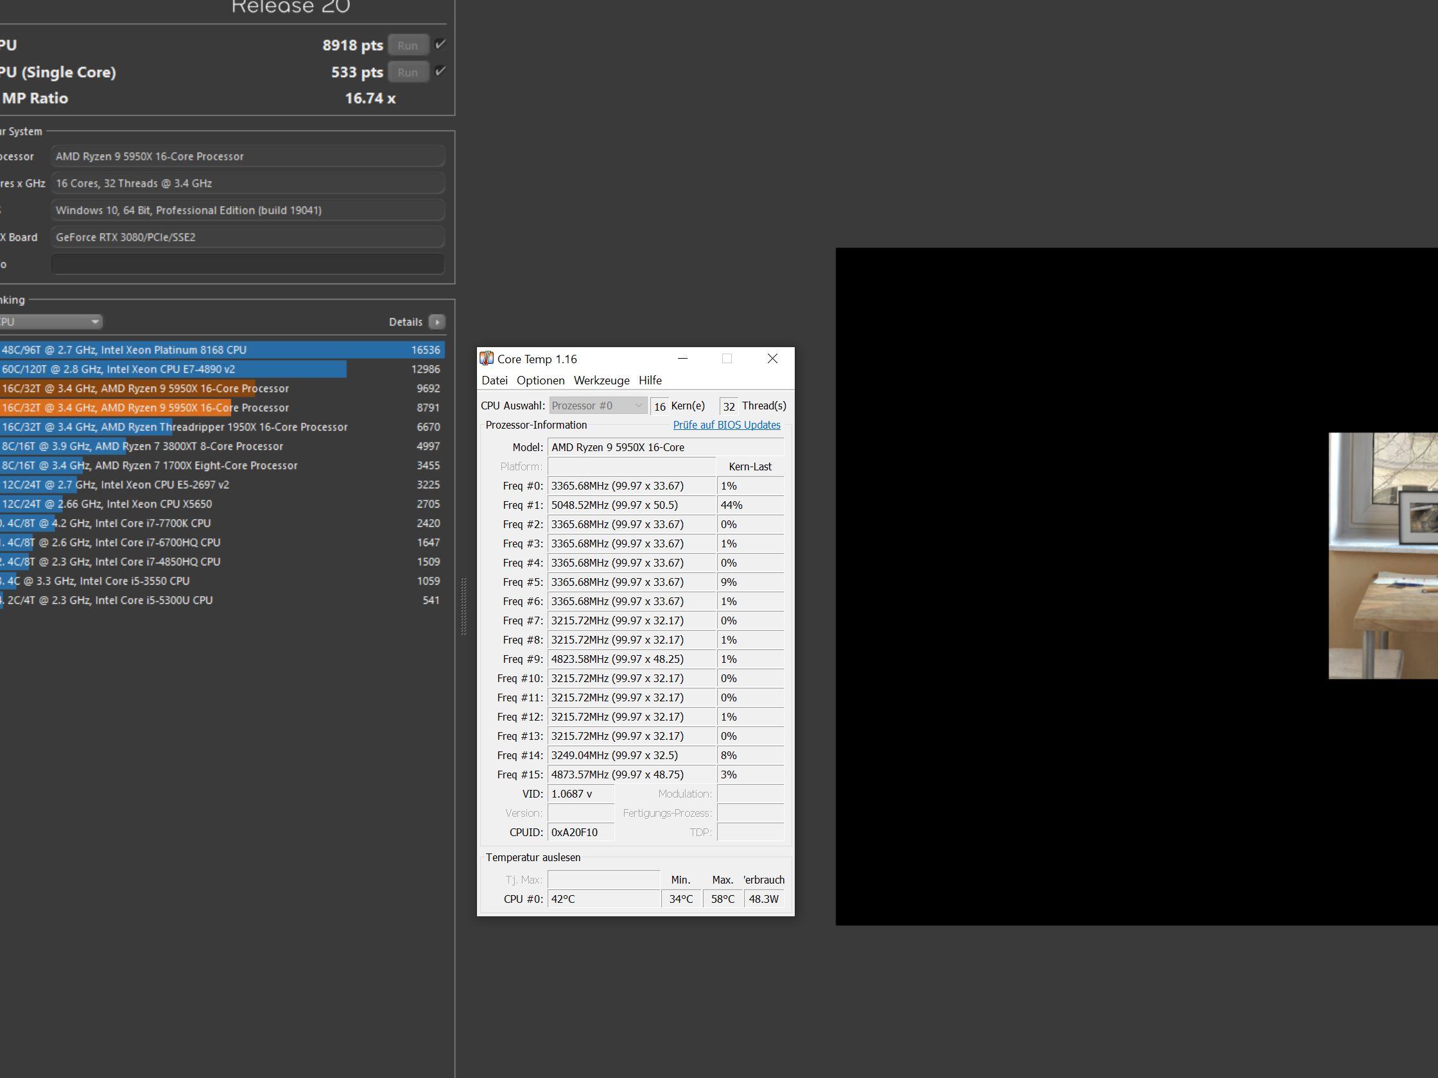Select the Core i7-4850HQ ranking row
Viewport: 1438px width, 1078px height.
222,561
